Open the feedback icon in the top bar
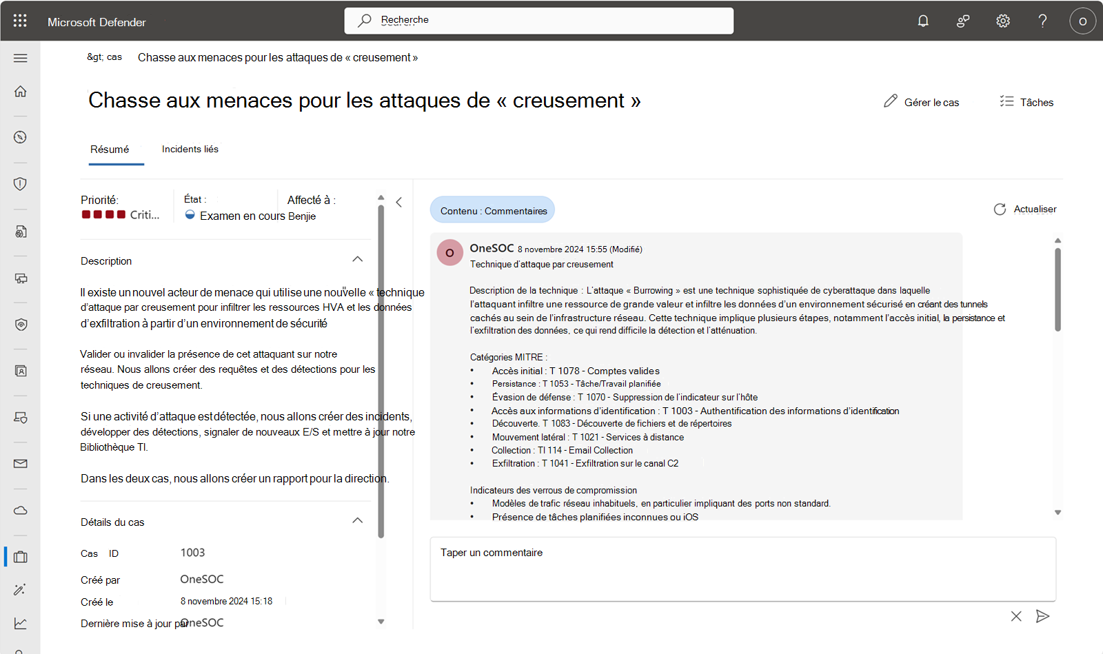1103x654 pixels. [962, 21]
